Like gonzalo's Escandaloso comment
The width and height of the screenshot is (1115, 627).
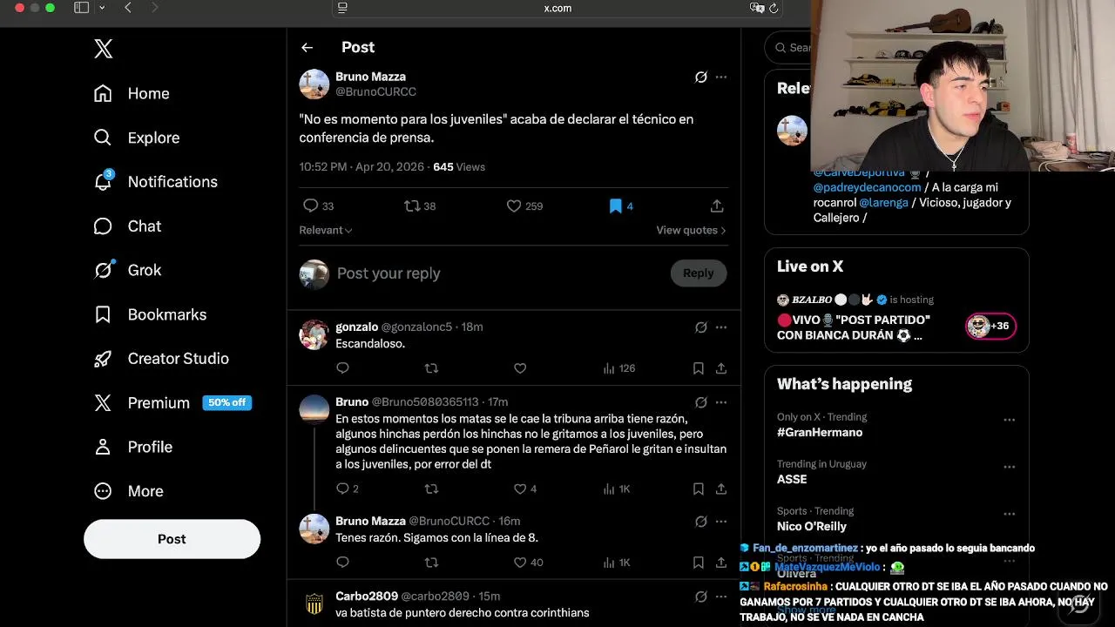[520, 368]
